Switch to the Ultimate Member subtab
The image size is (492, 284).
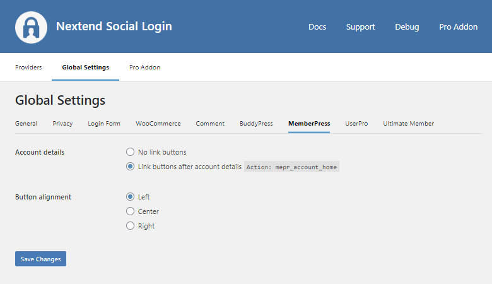click(408, 124)
